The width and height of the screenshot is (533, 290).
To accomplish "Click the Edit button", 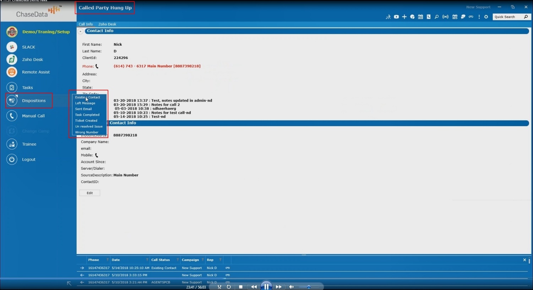I will point(89,193).
